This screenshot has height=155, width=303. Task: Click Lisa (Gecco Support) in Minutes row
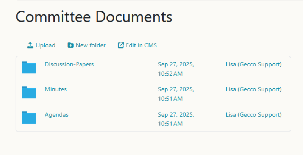point(253,89)
